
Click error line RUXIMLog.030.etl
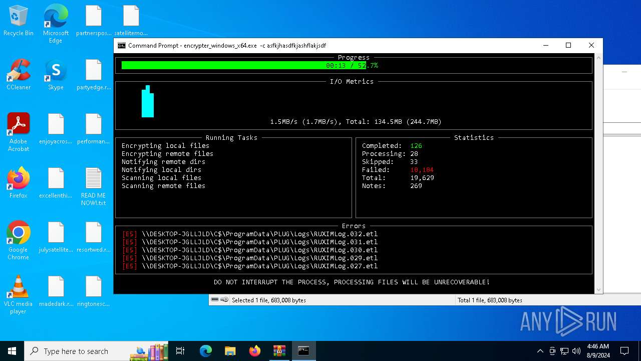tap(250, 250)
